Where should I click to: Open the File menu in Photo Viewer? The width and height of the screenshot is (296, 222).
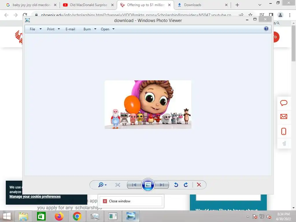coord(32,29)
